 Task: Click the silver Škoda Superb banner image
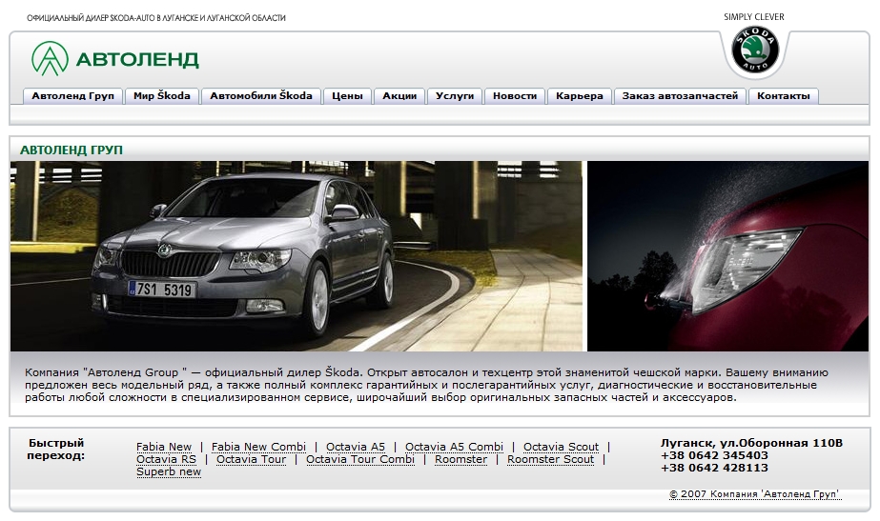pos(297,255)
